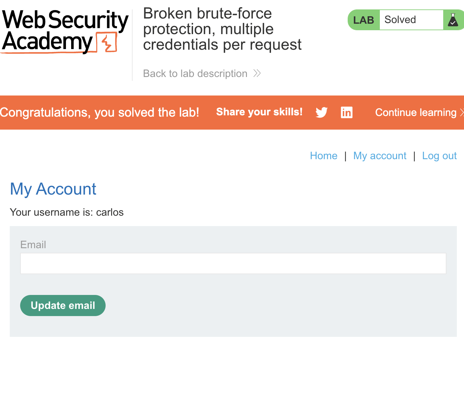
Task: Click the Twitter bird share icon
Action: point(322,112)
